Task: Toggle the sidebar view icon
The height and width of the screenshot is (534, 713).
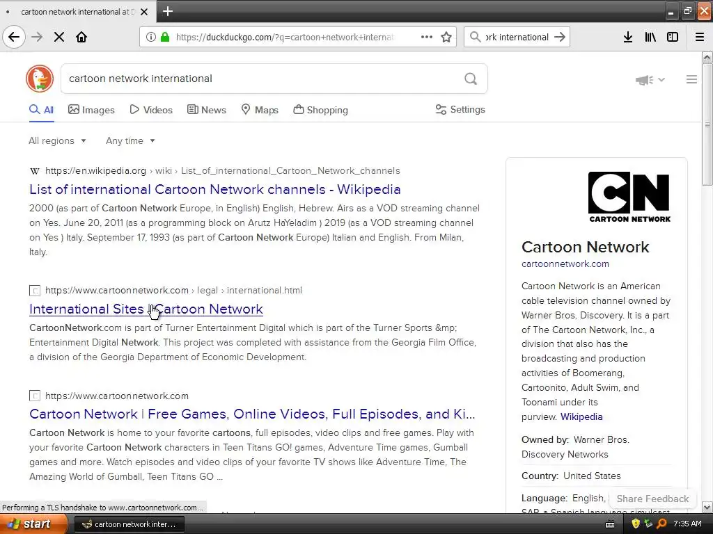Action: 673,37
